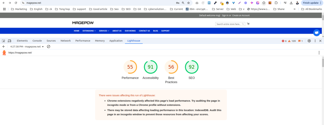Open the shopping cart icon
Screen dimensions: 324x125
pos(248,24)
